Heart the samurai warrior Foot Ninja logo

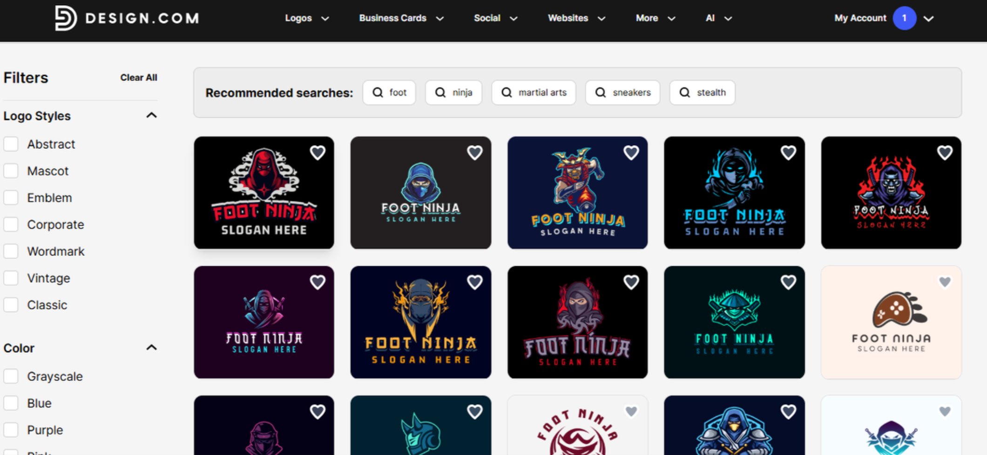tap(631, 153)
